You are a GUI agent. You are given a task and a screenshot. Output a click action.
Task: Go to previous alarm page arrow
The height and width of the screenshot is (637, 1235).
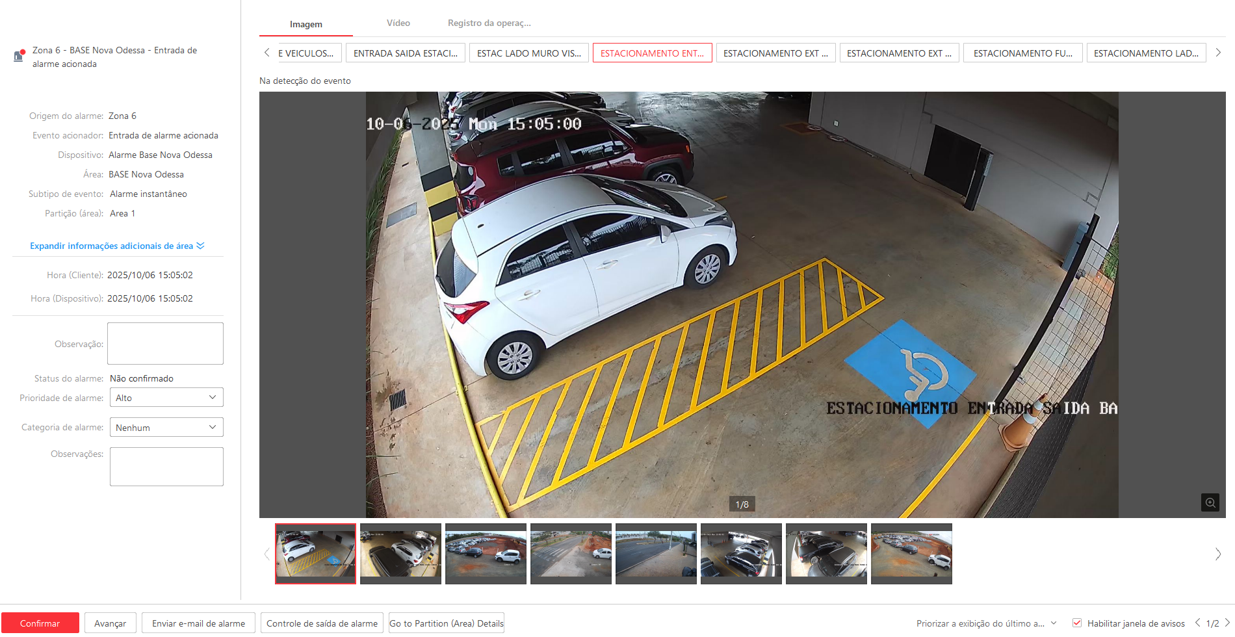click(1197, 623)
